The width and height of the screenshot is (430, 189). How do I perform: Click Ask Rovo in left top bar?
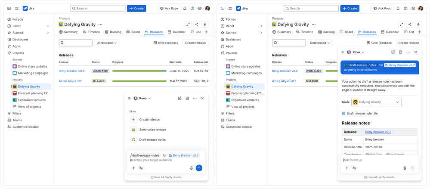(x=169, y=9)
